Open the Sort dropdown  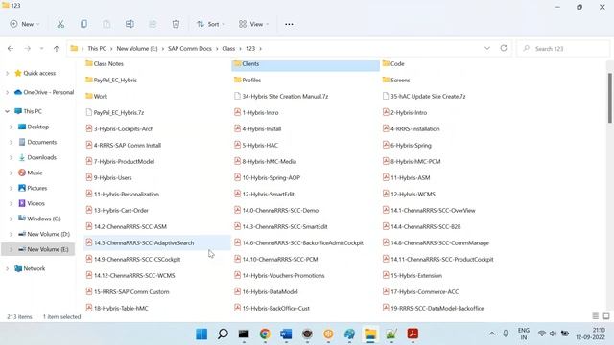click(211, 24)
